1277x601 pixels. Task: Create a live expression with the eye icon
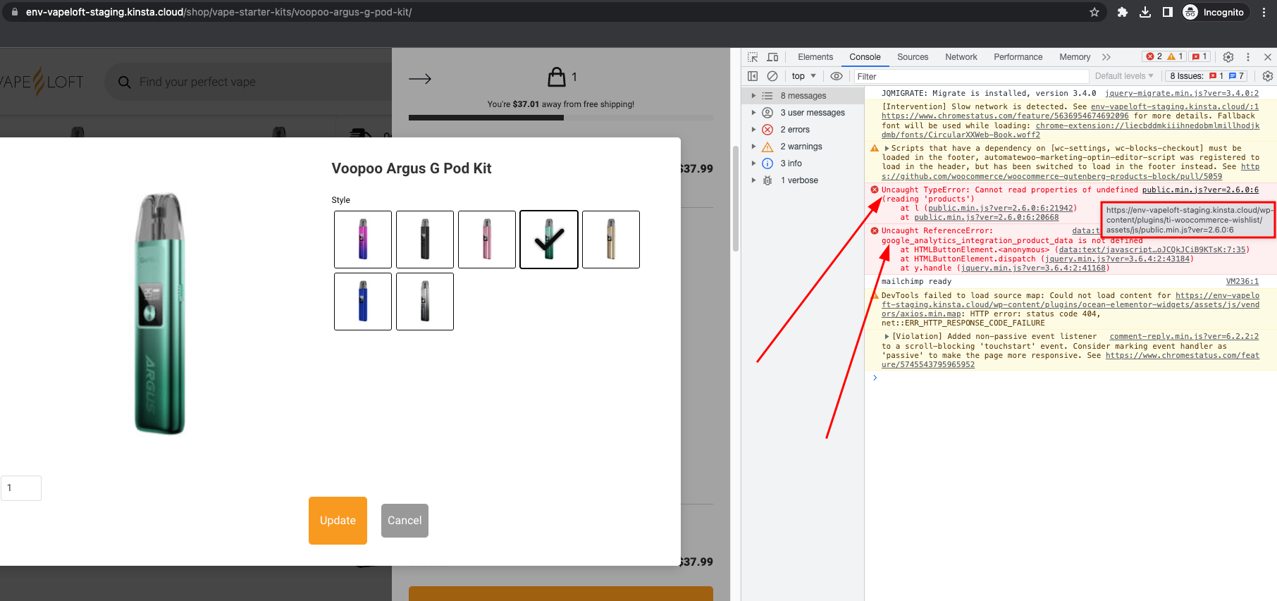(837, 76)
